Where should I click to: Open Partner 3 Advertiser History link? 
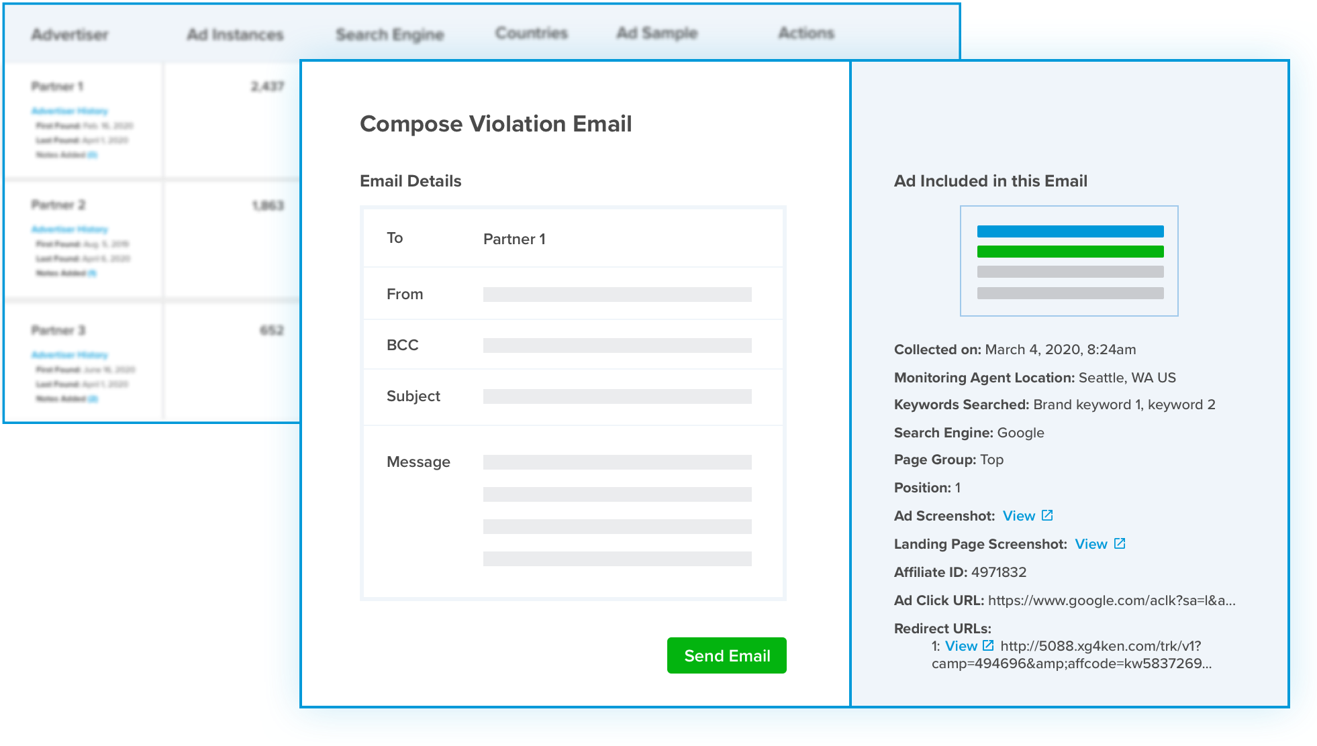[69, 355]
